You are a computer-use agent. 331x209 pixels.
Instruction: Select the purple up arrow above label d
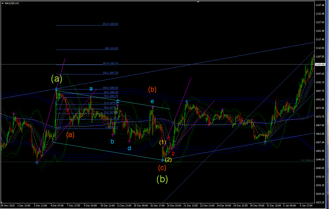pos(129,141)
